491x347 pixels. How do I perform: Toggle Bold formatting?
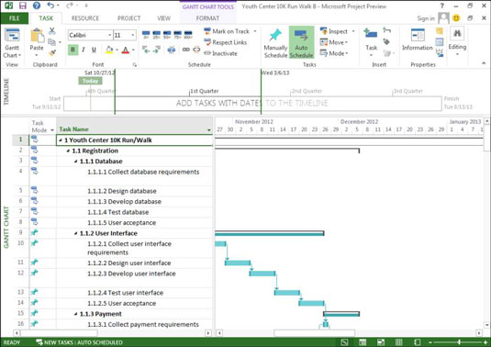(73, 50)
